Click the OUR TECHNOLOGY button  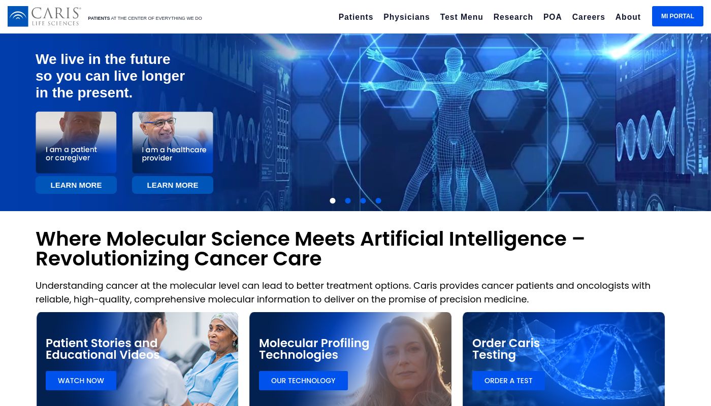tap(303, 381)
